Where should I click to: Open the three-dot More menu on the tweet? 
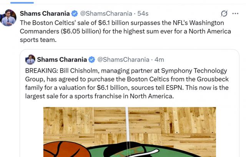[235, 13]
